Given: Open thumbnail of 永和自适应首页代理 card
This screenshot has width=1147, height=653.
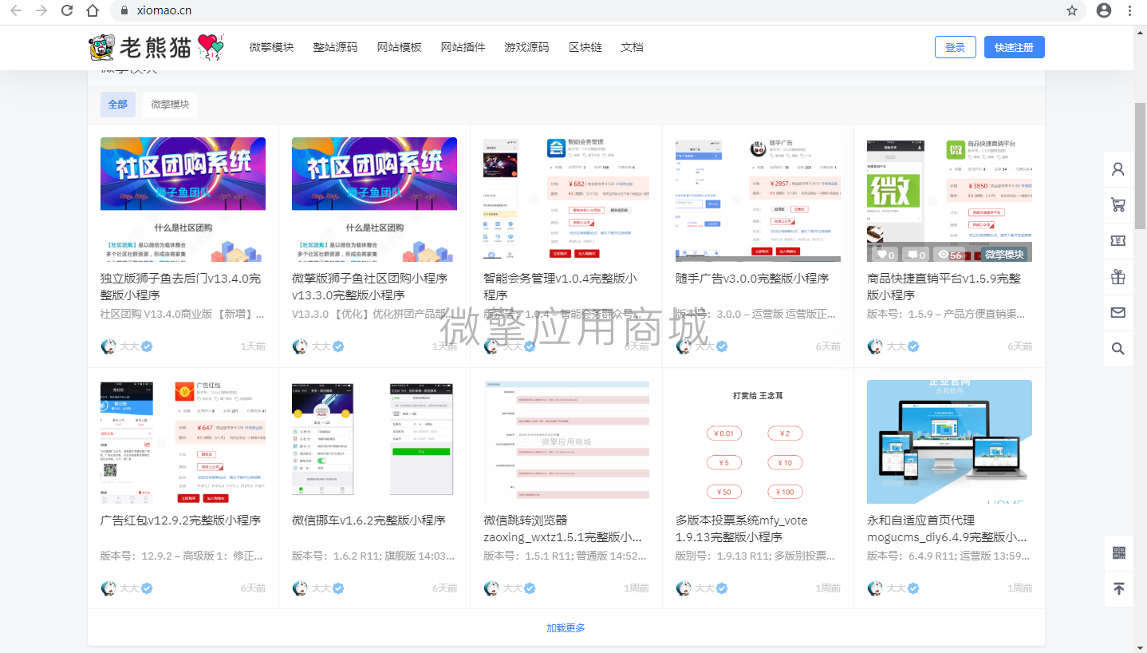Looking at the screenshot, I should [x=949, y=441].
